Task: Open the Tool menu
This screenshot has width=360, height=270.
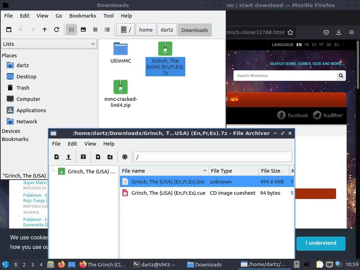Action: (108, 16)
